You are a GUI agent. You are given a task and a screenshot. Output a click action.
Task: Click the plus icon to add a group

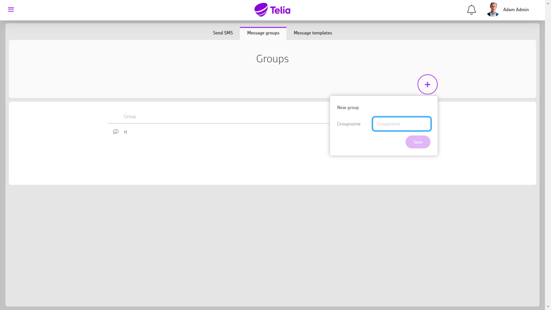[427, 84]
